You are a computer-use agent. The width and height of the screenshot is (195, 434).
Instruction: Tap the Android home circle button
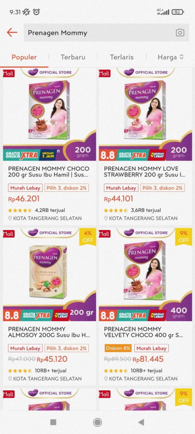(x=97, y=422)
